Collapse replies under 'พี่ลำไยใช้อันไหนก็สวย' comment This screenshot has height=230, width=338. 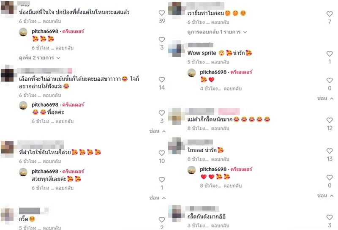[x=157, y=197]
